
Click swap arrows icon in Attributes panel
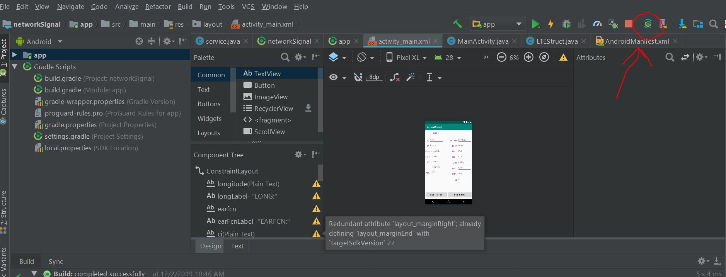[685, 57]
